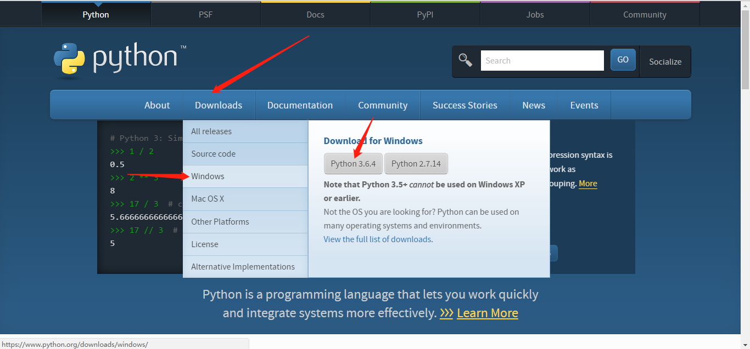Choose Windows in Downloads menu
Screen dimensions: 750x349
pos(245,176)
